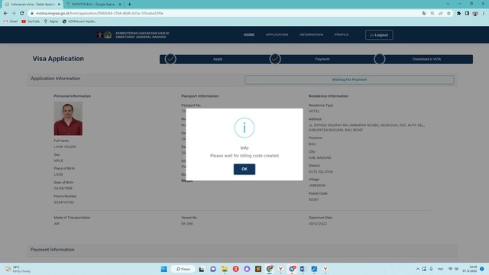Click the Download e-VOA step circle

[379, 59]
